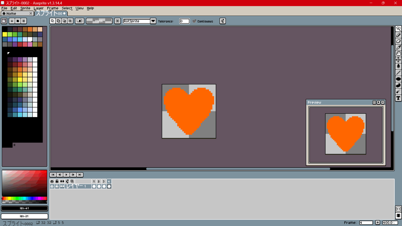Select the Line tool

click(x=399, y=72)
